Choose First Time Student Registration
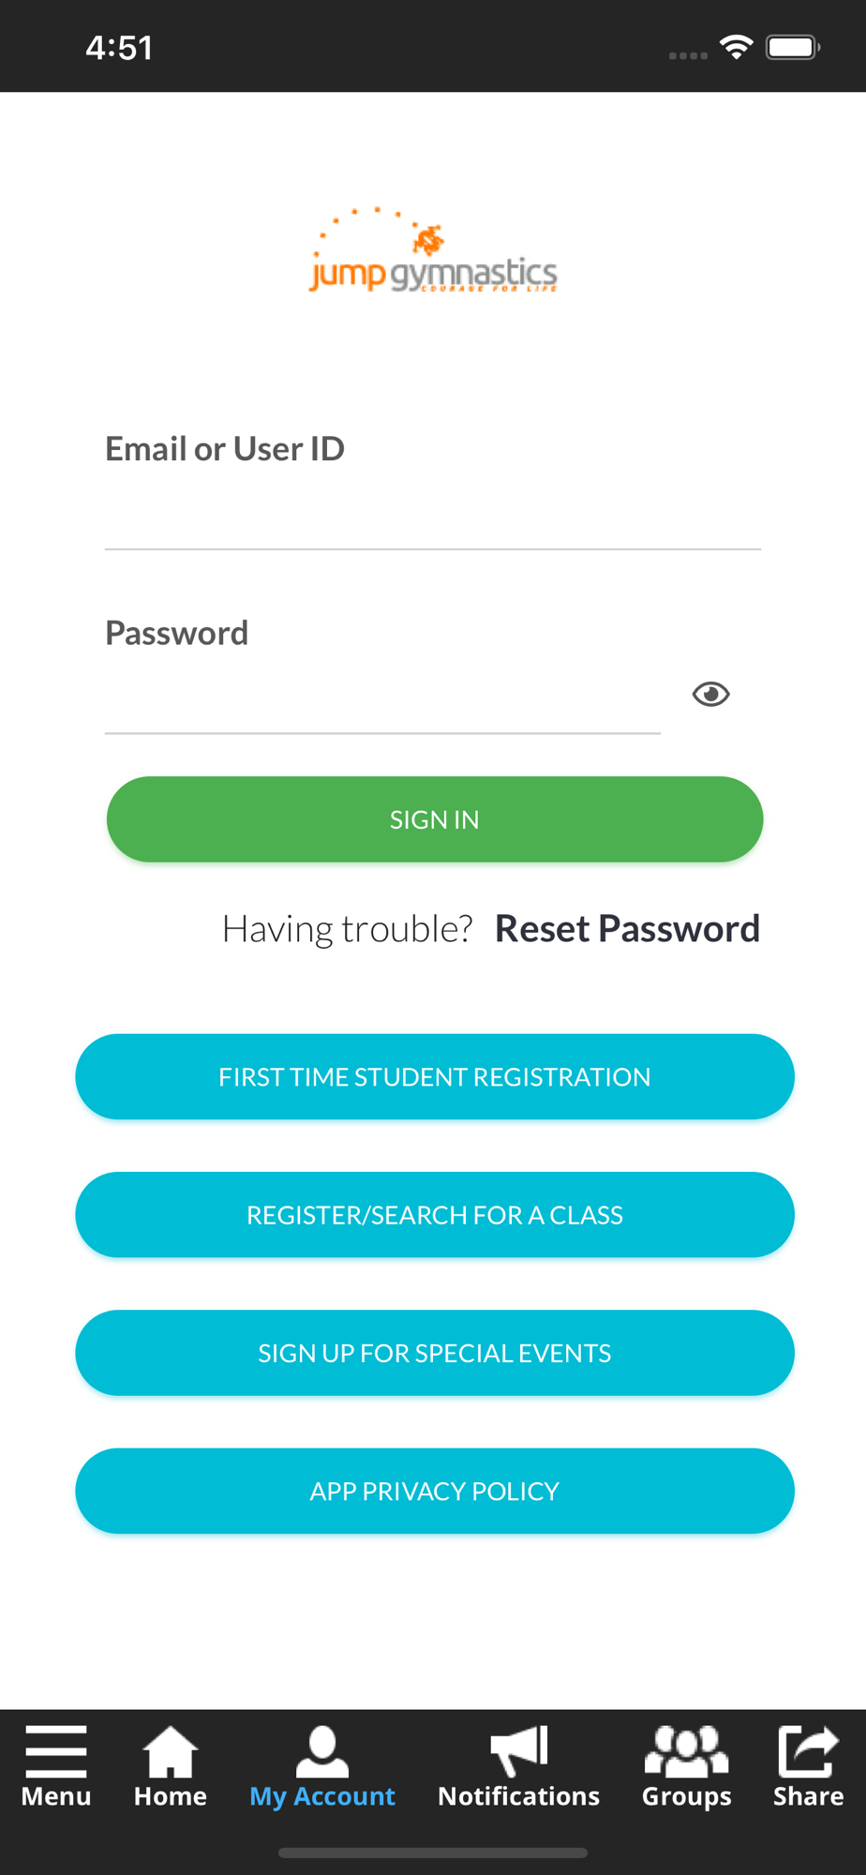Image resolution: width=866 pixels, height=1875 pixels. [x=435, y=1076]
